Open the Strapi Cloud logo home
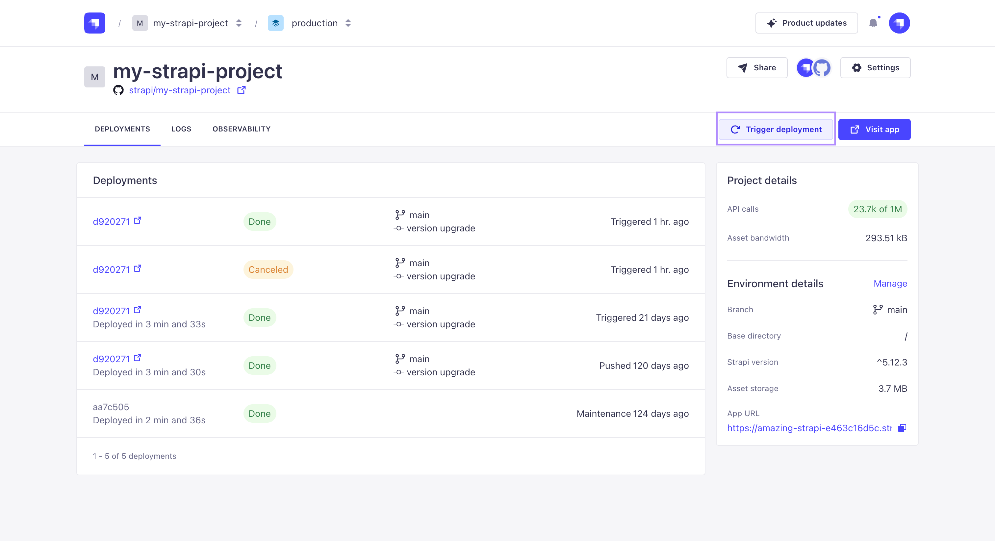 [x=95, y=23]
